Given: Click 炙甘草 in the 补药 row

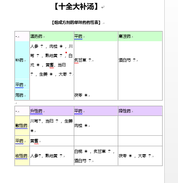Looking at the screenshot, I should 80,60.
